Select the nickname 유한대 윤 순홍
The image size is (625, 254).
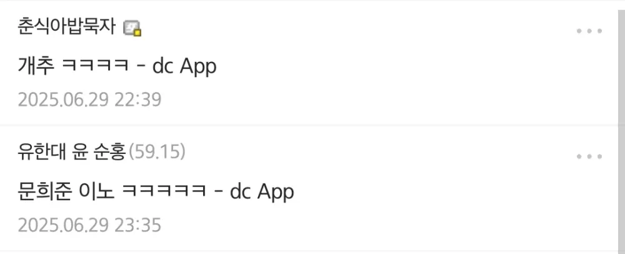(x=72, y=152)
